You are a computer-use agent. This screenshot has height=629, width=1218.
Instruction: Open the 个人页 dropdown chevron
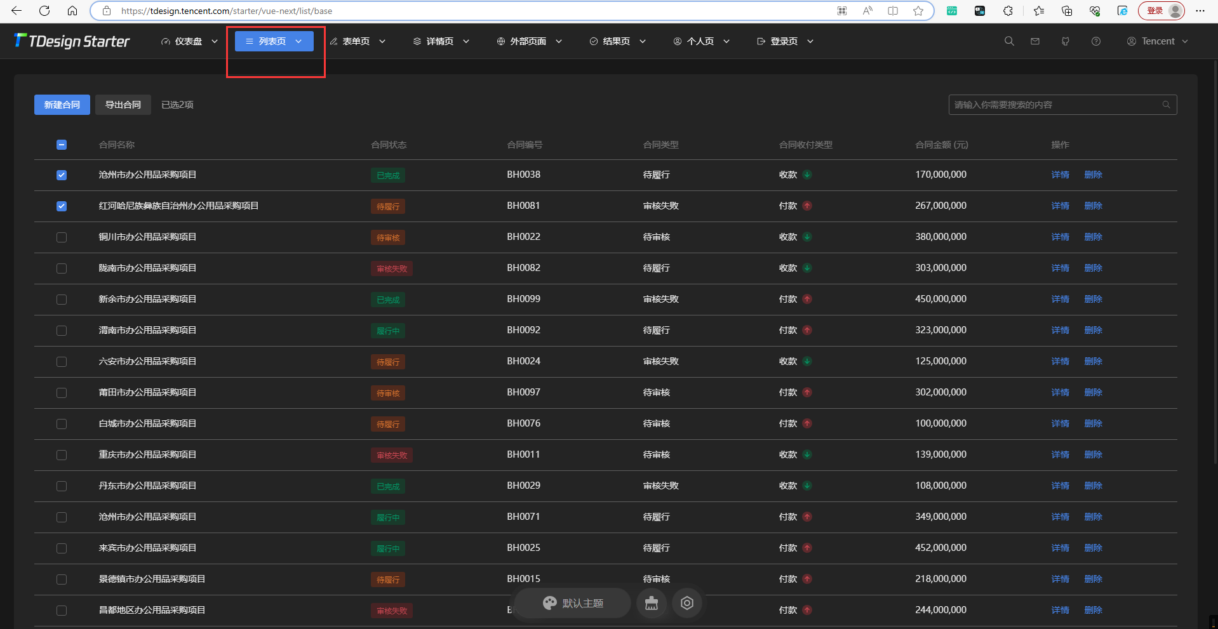pyautogui.click(x=726, y=41)
